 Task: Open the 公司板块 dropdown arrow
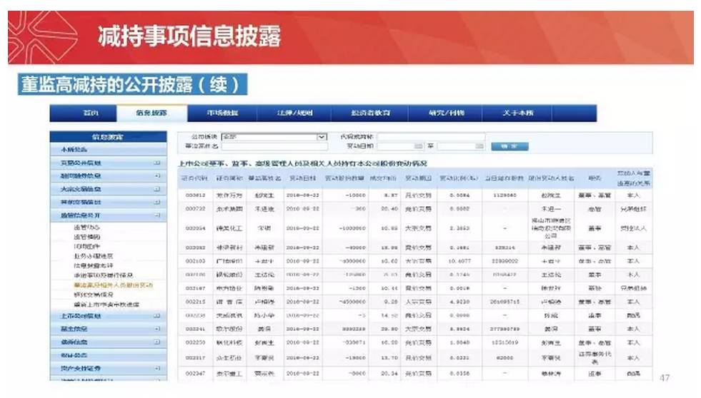(322, 137)
